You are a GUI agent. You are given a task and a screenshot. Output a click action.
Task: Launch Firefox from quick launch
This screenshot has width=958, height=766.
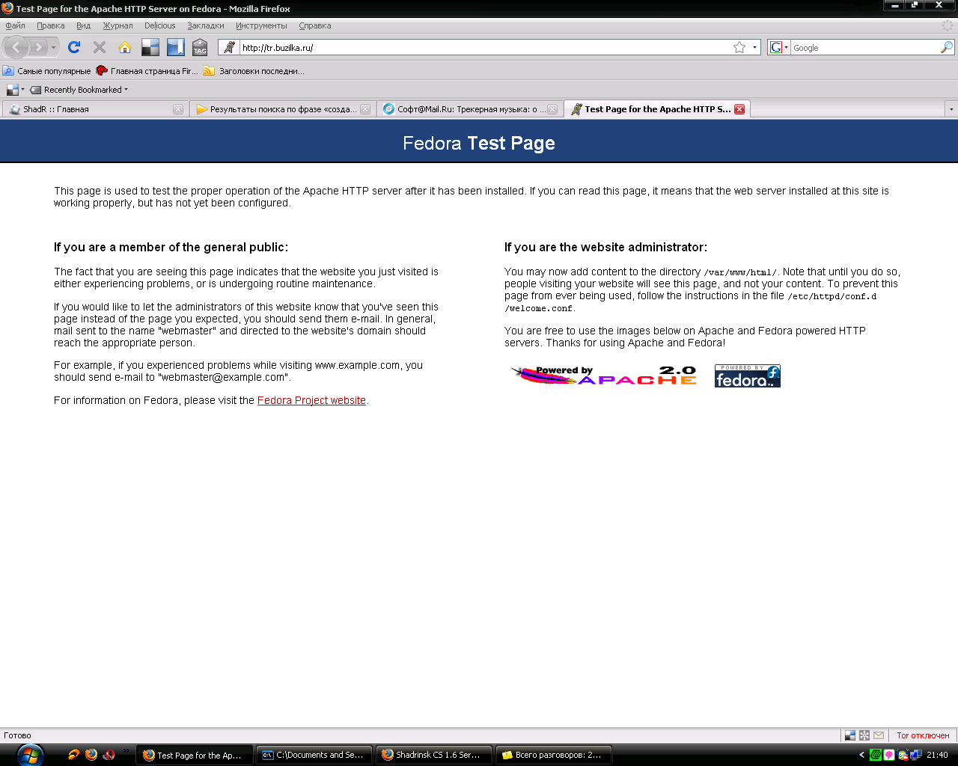[91, 755]
